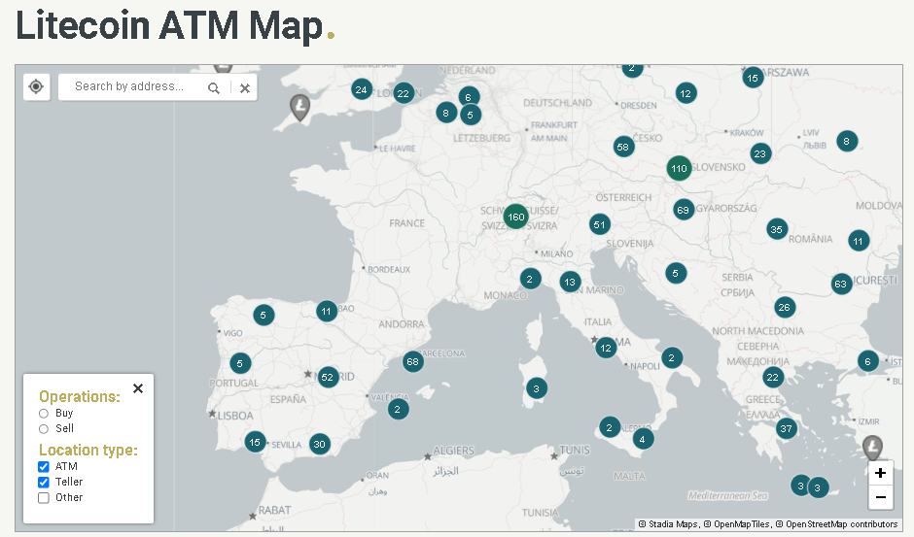914x537 pixels.
Task: Open the 63 cluster near București
Action: point(841,284)
